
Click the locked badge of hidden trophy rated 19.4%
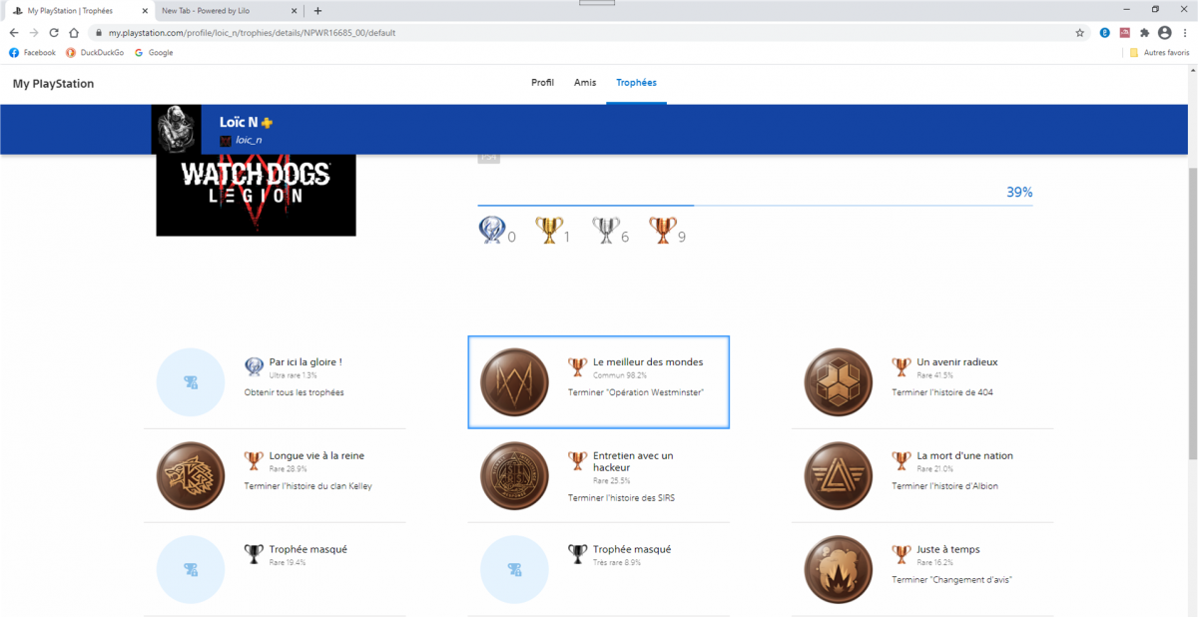191,570
